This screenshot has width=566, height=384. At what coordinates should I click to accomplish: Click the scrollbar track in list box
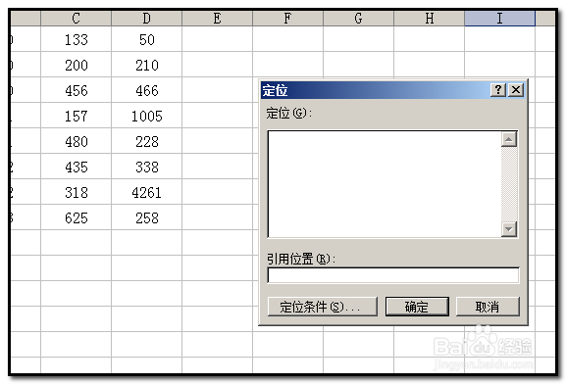pos(509,184)
